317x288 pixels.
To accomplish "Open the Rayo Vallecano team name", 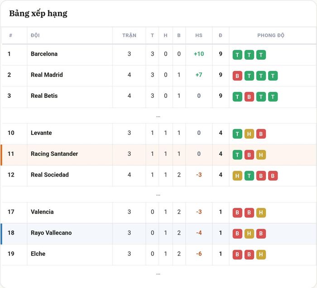I will (51, 233).
